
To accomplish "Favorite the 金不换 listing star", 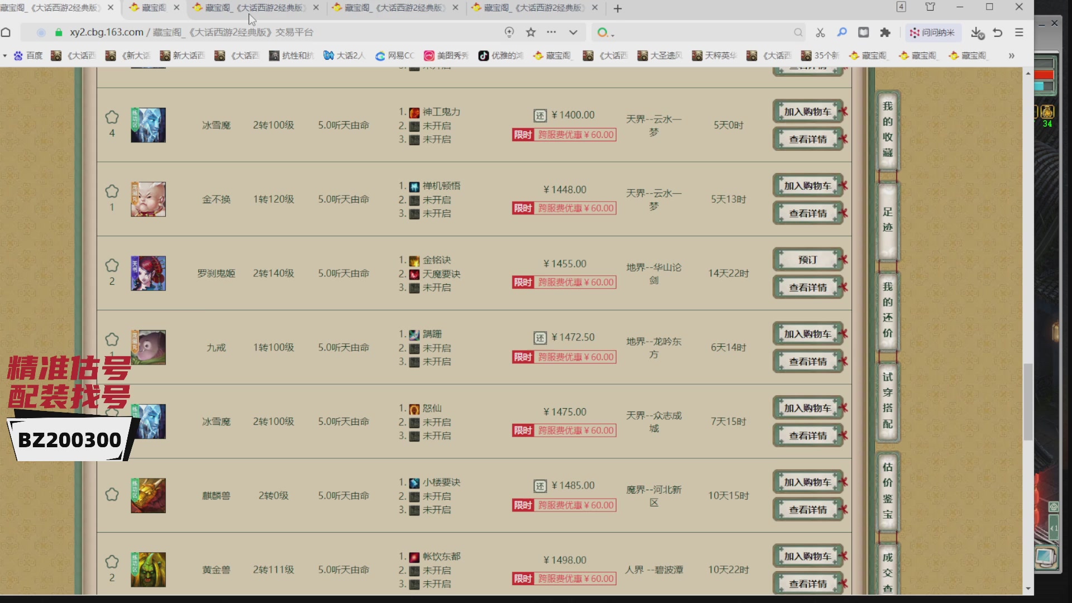I will pyautogui.click(x=112, y=192).
